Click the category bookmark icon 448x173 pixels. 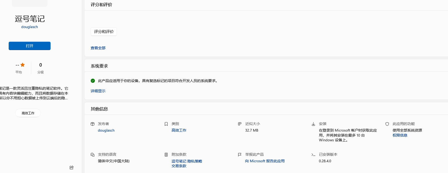(166, 124)
